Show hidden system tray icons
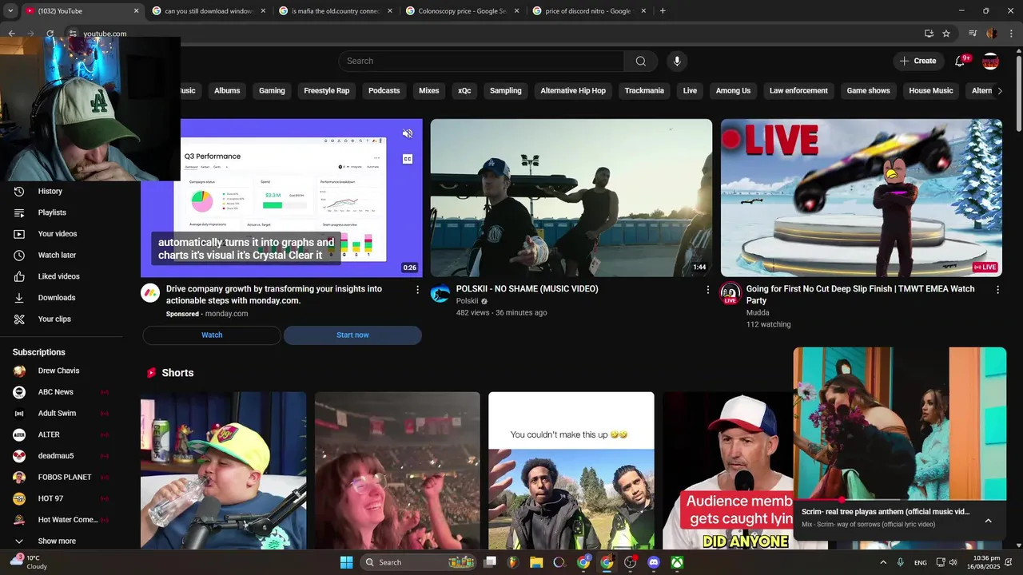The width and height of the screenshot is (1023, 575). pyautogui.click(x=883, y=562)
